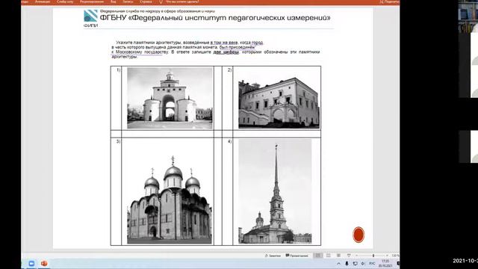
Task: Switch to Reading view icon
Action: point(338,256)
